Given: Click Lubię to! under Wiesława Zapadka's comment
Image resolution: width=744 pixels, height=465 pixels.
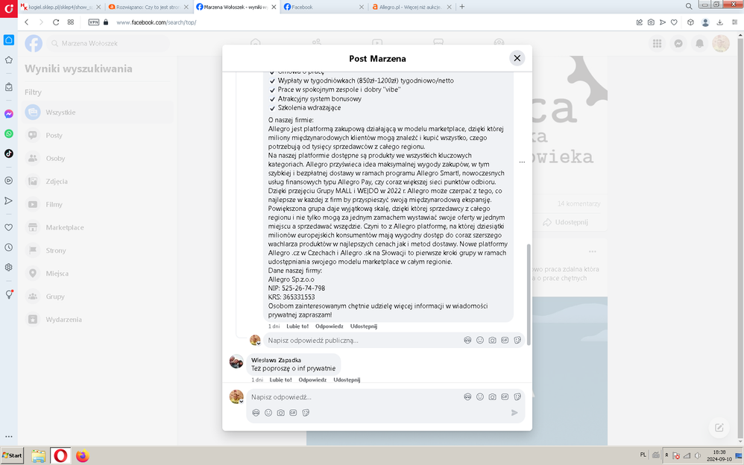Looking at the screenshot, I should tap(281, 379).
